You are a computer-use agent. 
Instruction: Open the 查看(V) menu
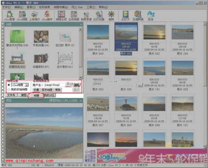click(31, 7)
